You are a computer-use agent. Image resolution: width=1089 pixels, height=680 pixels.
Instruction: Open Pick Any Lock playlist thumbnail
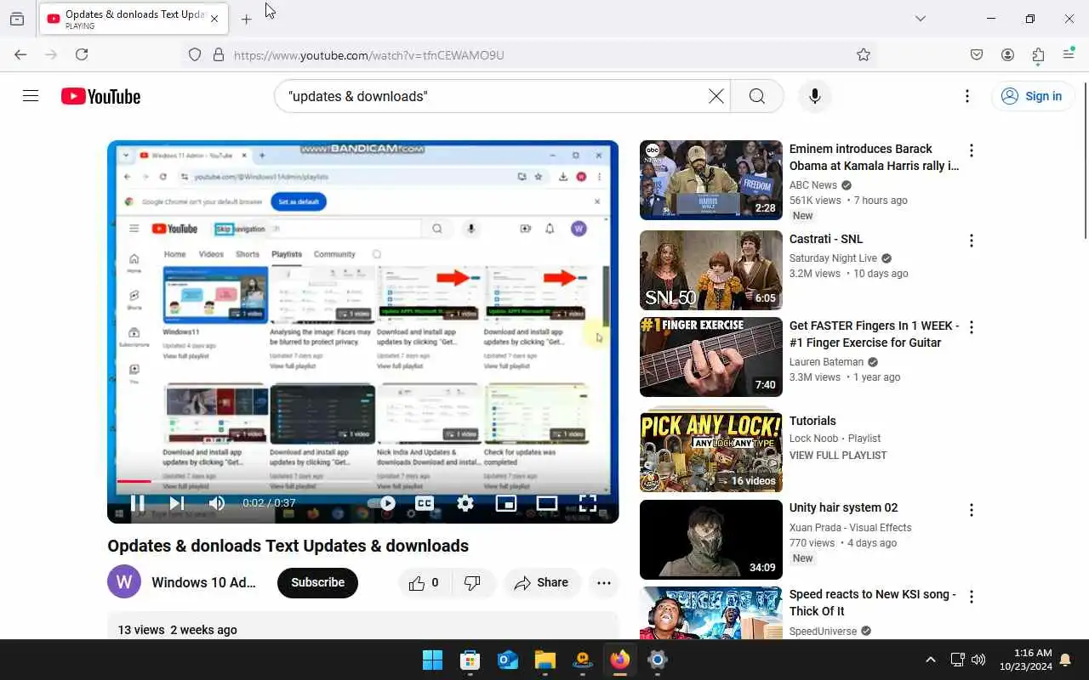(x=710, y=452)
